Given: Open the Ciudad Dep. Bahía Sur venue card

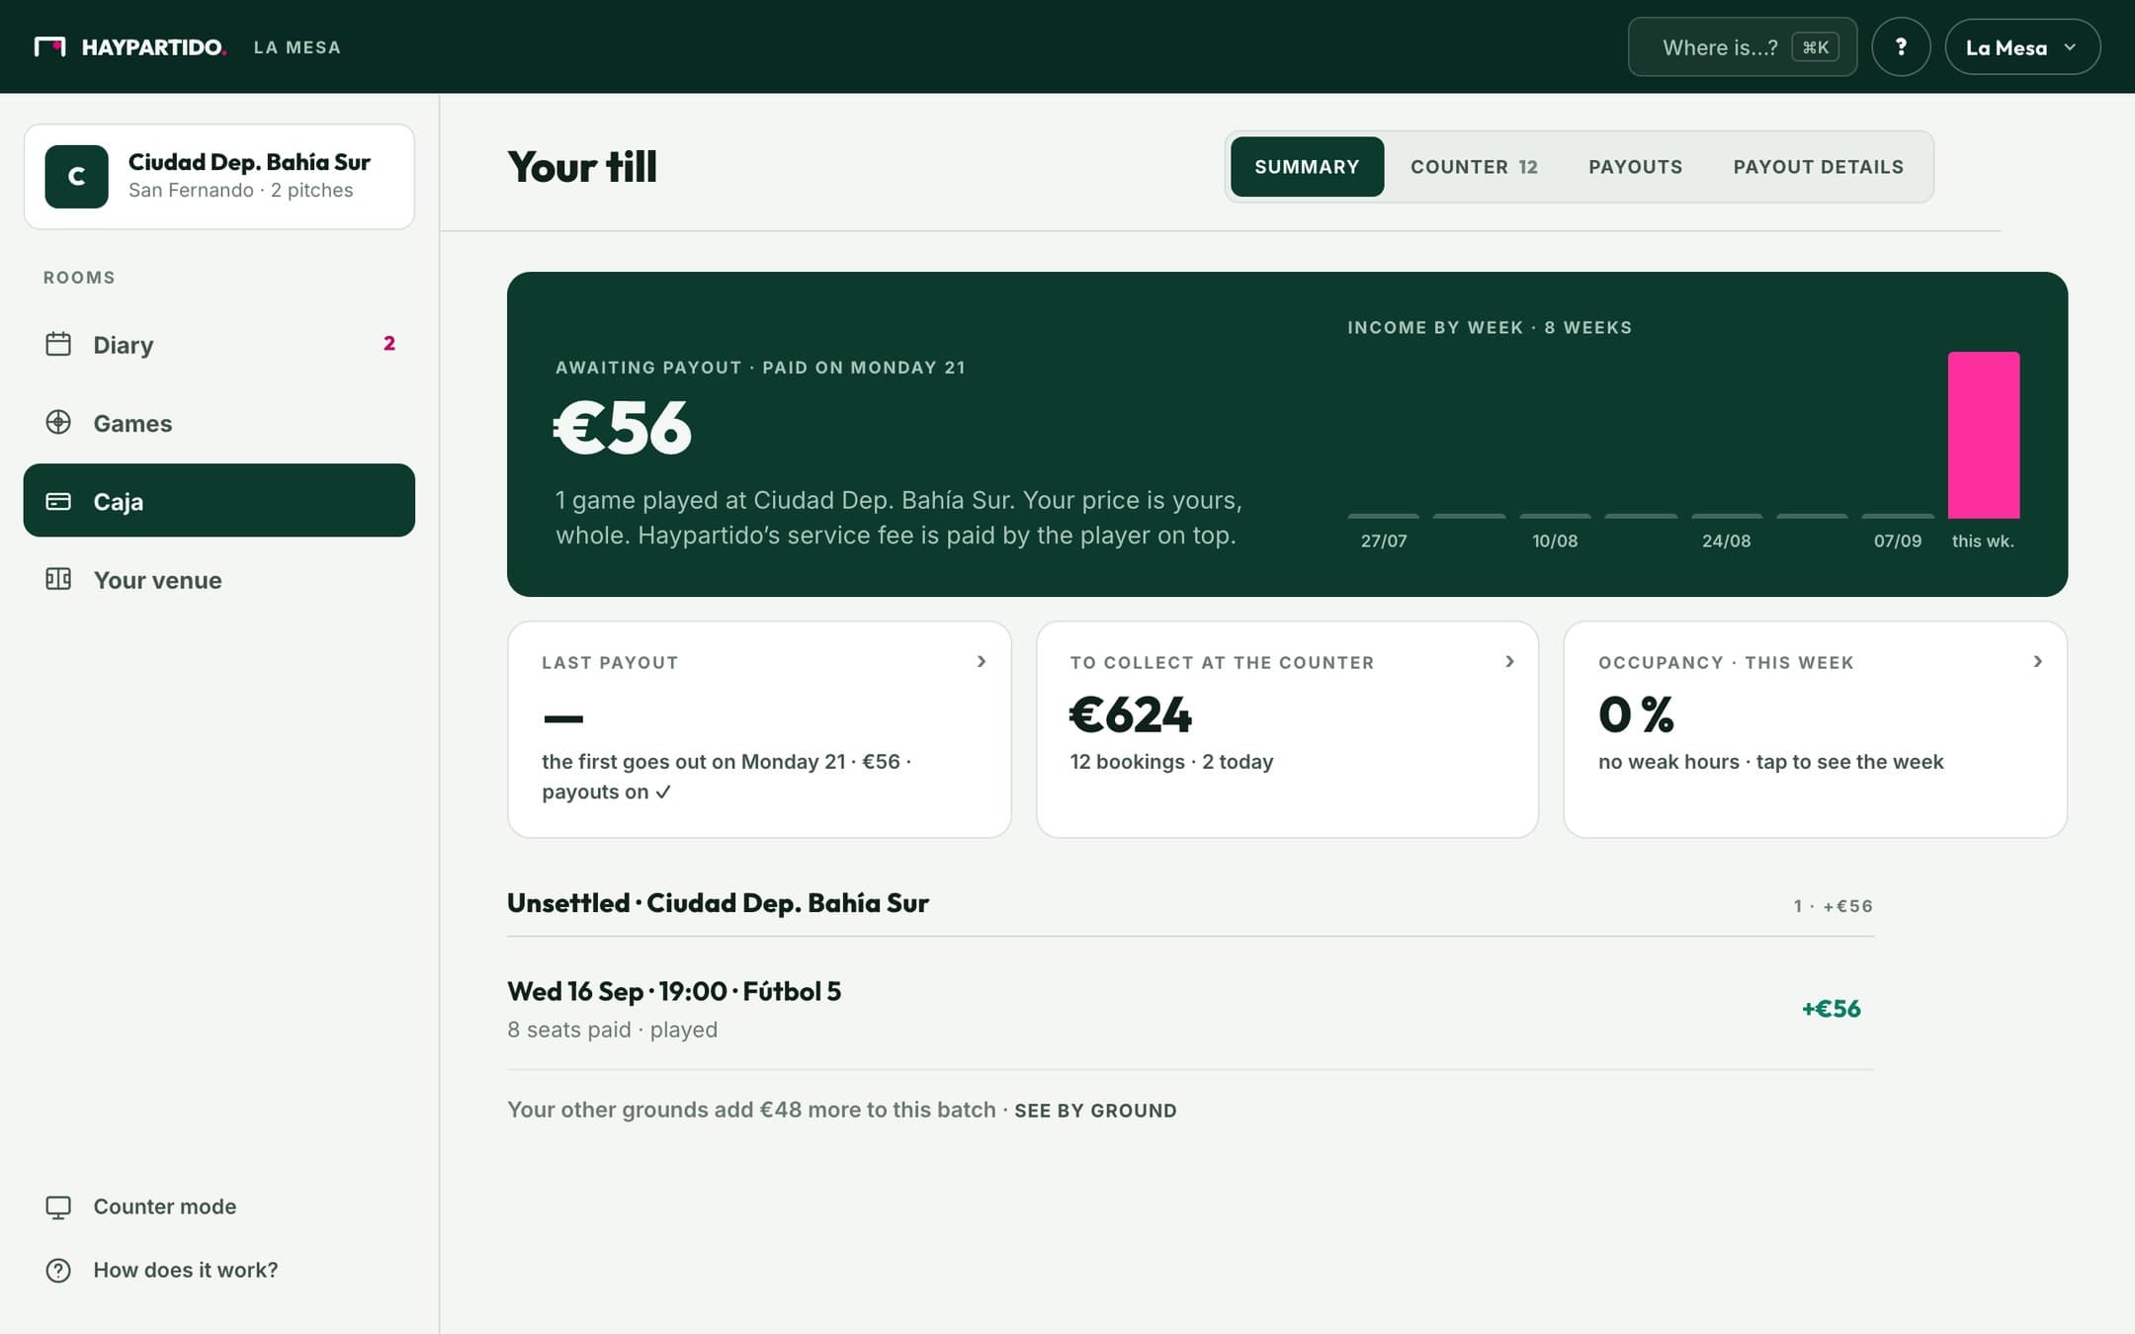Looking at the screenshot, I should click(x=218, y=177).
